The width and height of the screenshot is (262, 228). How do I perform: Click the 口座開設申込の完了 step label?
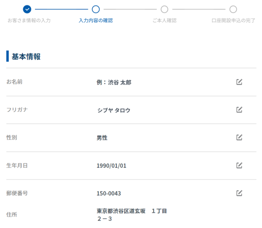point(233,21)
